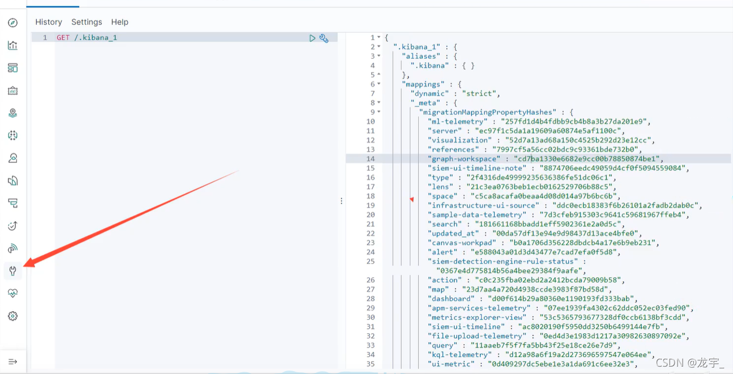
Task: Select the "references" line
Action: tap(535, 149)
